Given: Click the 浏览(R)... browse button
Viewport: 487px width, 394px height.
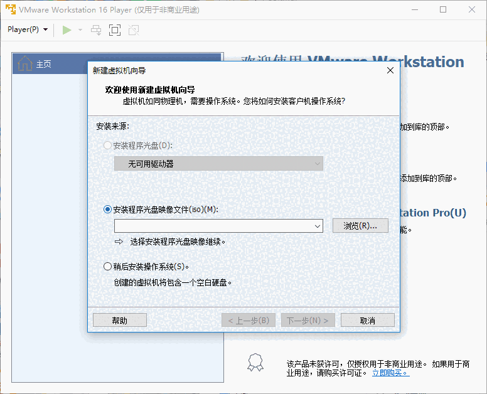Looking at the screenshot, I should coord(360,226).
